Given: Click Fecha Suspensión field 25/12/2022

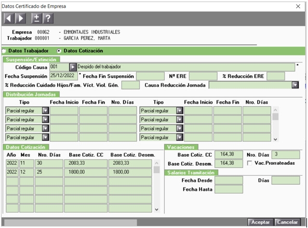Looking at the screenshot, I should pyautogui.click(x=64, y=76).
